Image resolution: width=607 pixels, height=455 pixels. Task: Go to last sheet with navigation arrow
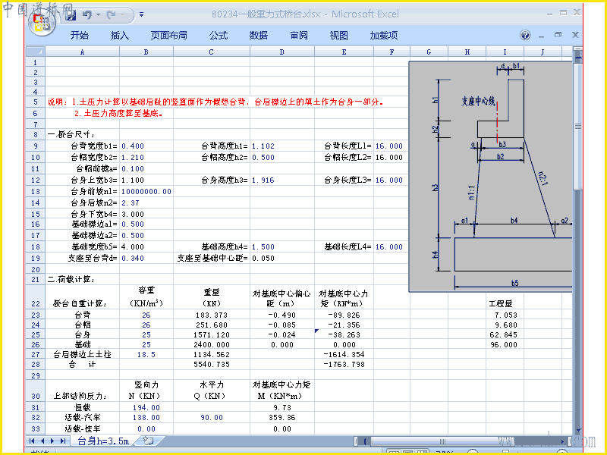tap(63, 441)
